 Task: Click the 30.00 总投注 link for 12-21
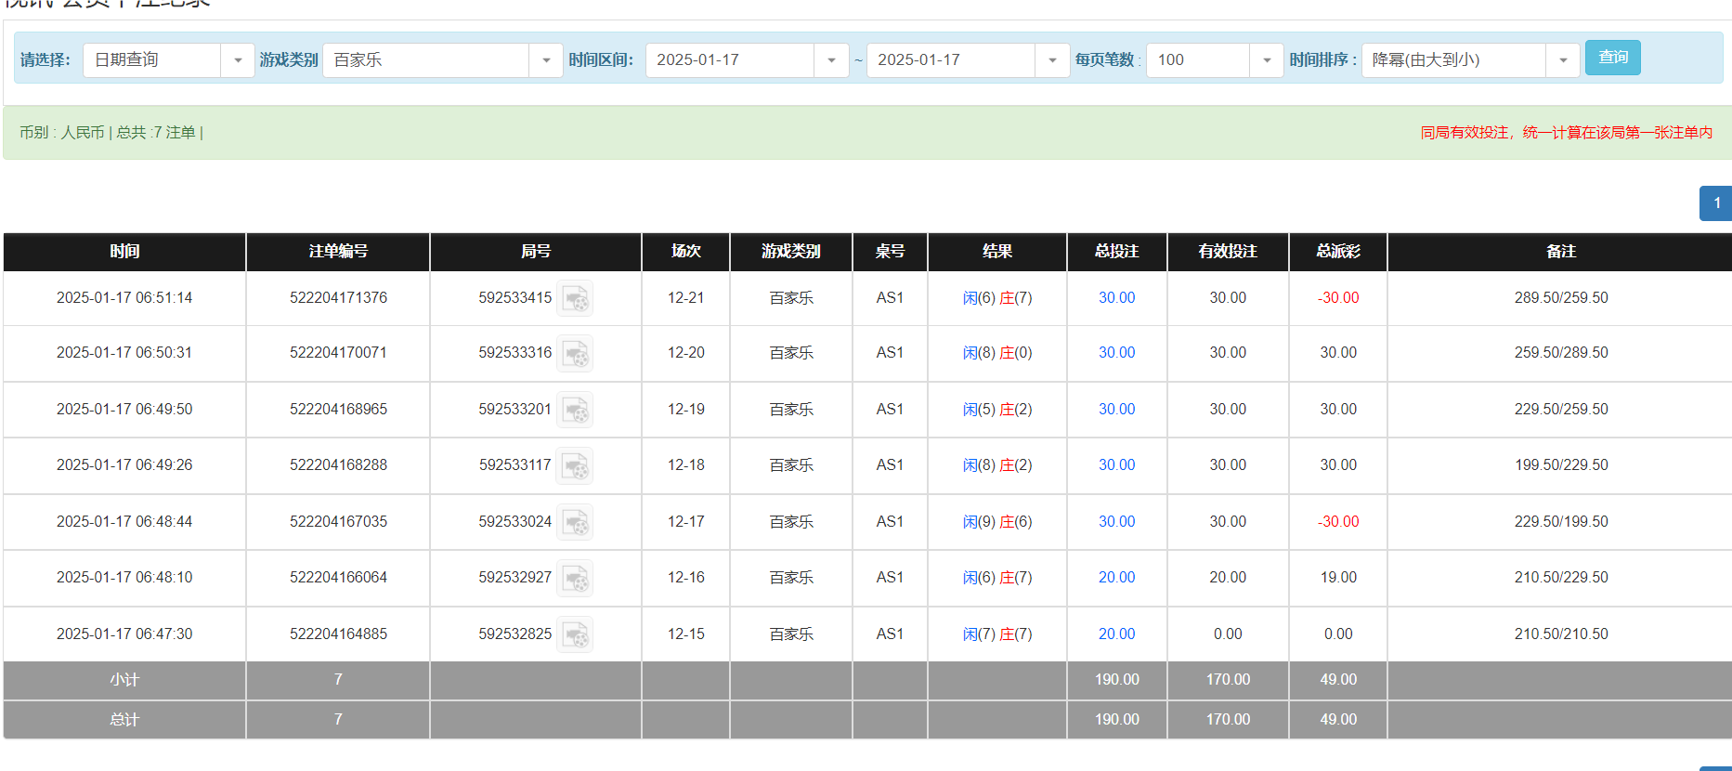point(1116,298)
